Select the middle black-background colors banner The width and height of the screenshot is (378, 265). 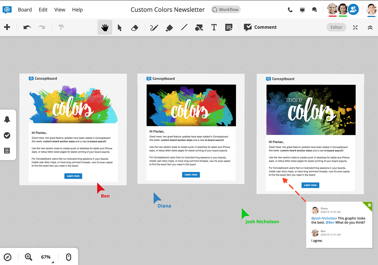[x=191, y=105]
